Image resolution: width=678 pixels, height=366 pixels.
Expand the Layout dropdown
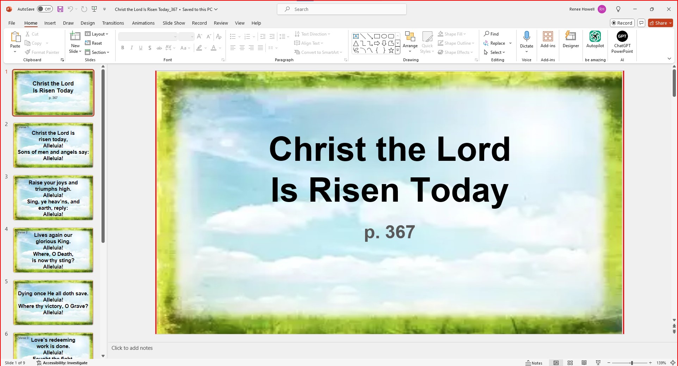(97, 34)
